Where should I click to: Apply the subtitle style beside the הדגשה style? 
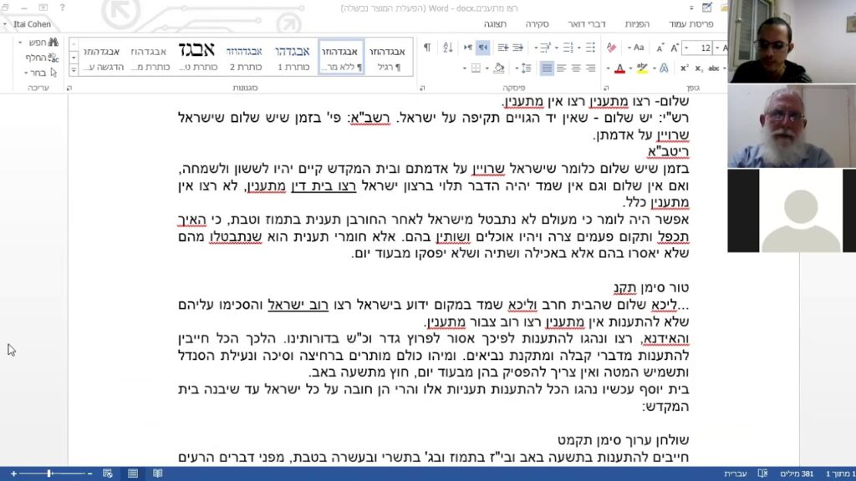pyautogui.click(x=150, y=58)
